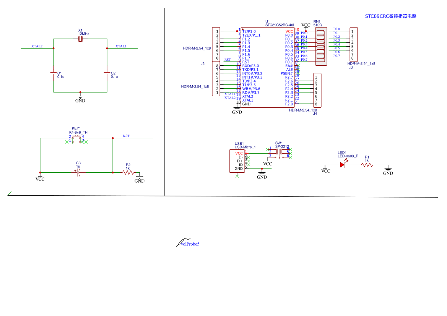Select the lower-left header connected to P3 pins
This screenshot has height=316, width=447.
pos(216,79)
